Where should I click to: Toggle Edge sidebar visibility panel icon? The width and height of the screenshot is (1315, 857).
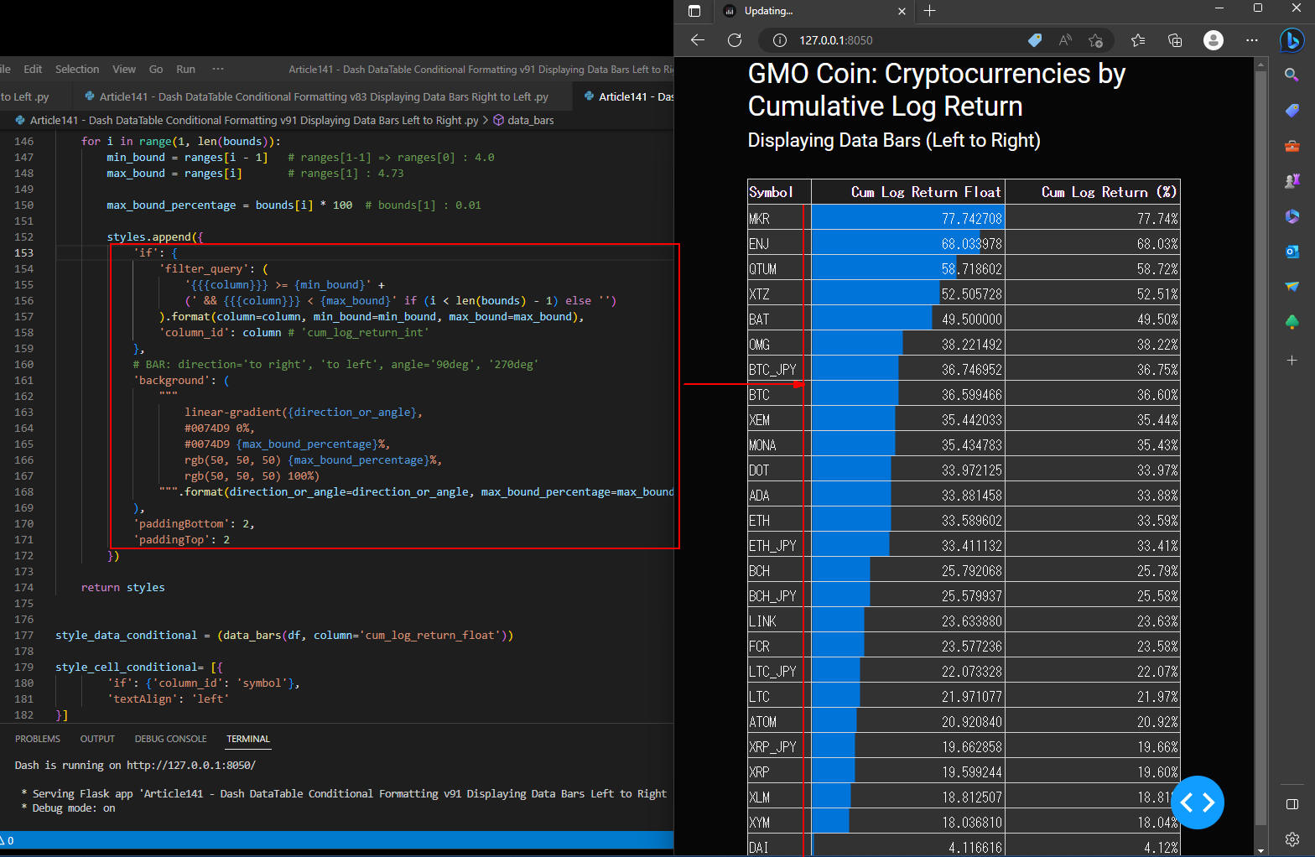[1292, 804]
